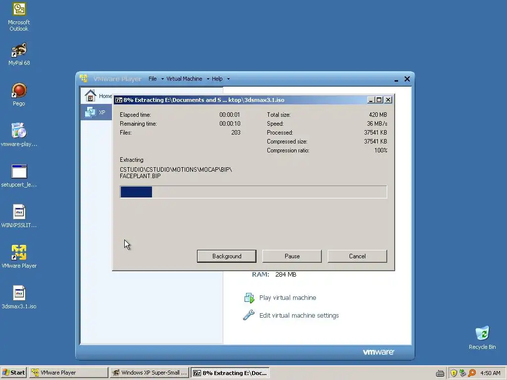Click the VMware Player logo icon in its title bar

tap(83, 79)
